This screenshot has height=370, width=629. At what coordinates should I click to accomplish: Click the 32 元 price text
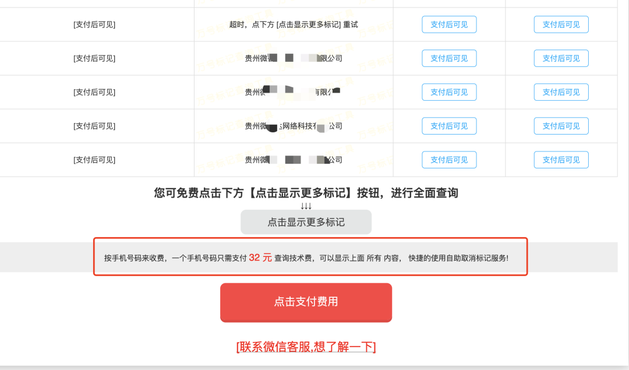pyautogui.click(x=260, y=258)
